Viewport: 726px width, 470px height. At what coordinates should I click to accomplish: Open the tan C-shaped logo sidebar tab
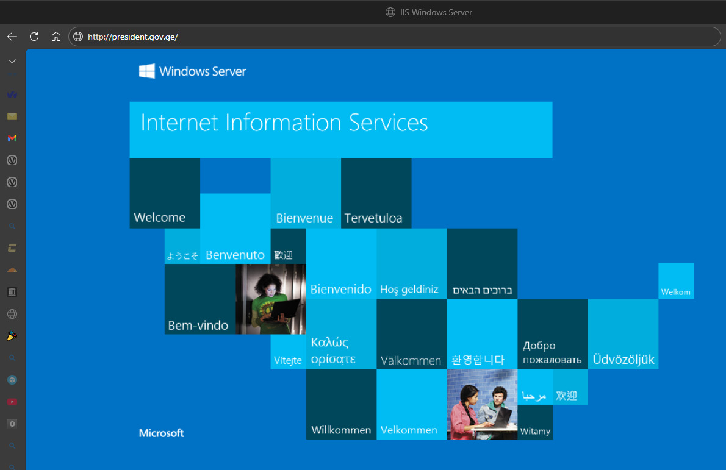[12, 249]
